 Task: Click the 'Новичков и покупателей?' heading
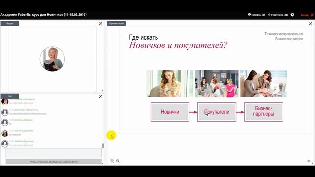pos(178,45)
